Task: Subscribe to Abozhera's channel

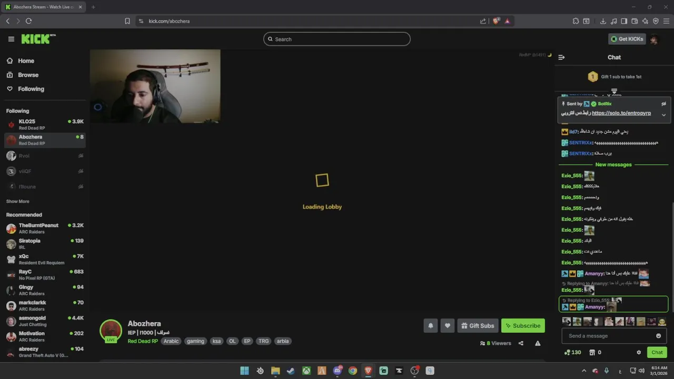Action: click(523, 326)
